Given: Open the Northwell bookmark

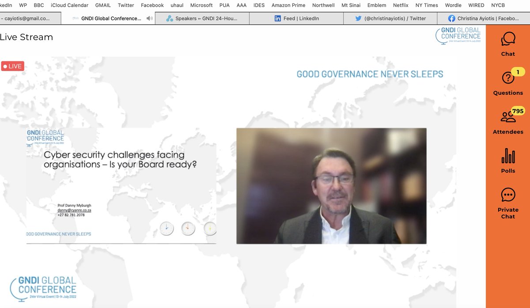Looking at the screenshot, I should 323,5.
